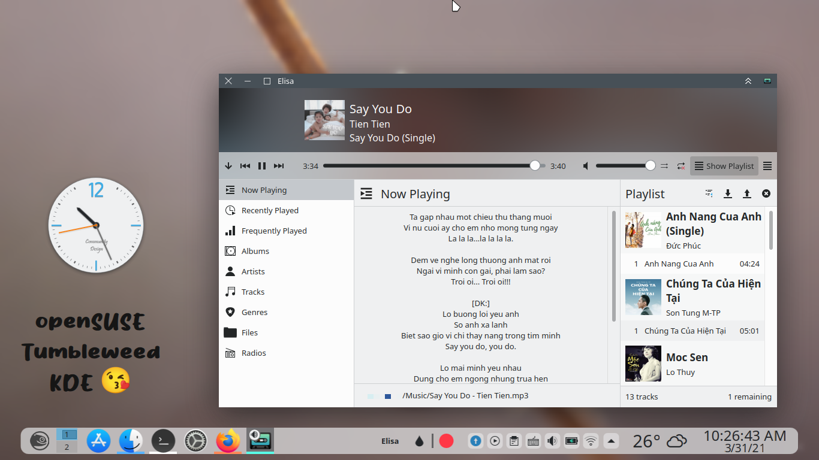Play the Chúng Ta Của Hiện Tại track row
819x460 pixels.
pos(692,331)
